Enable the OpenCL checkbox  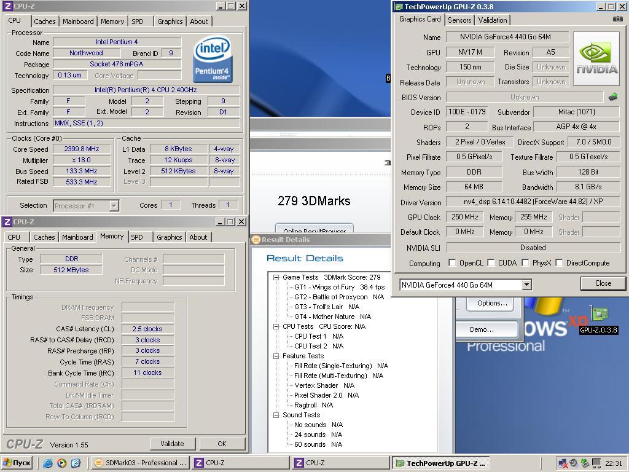point(452,262)
